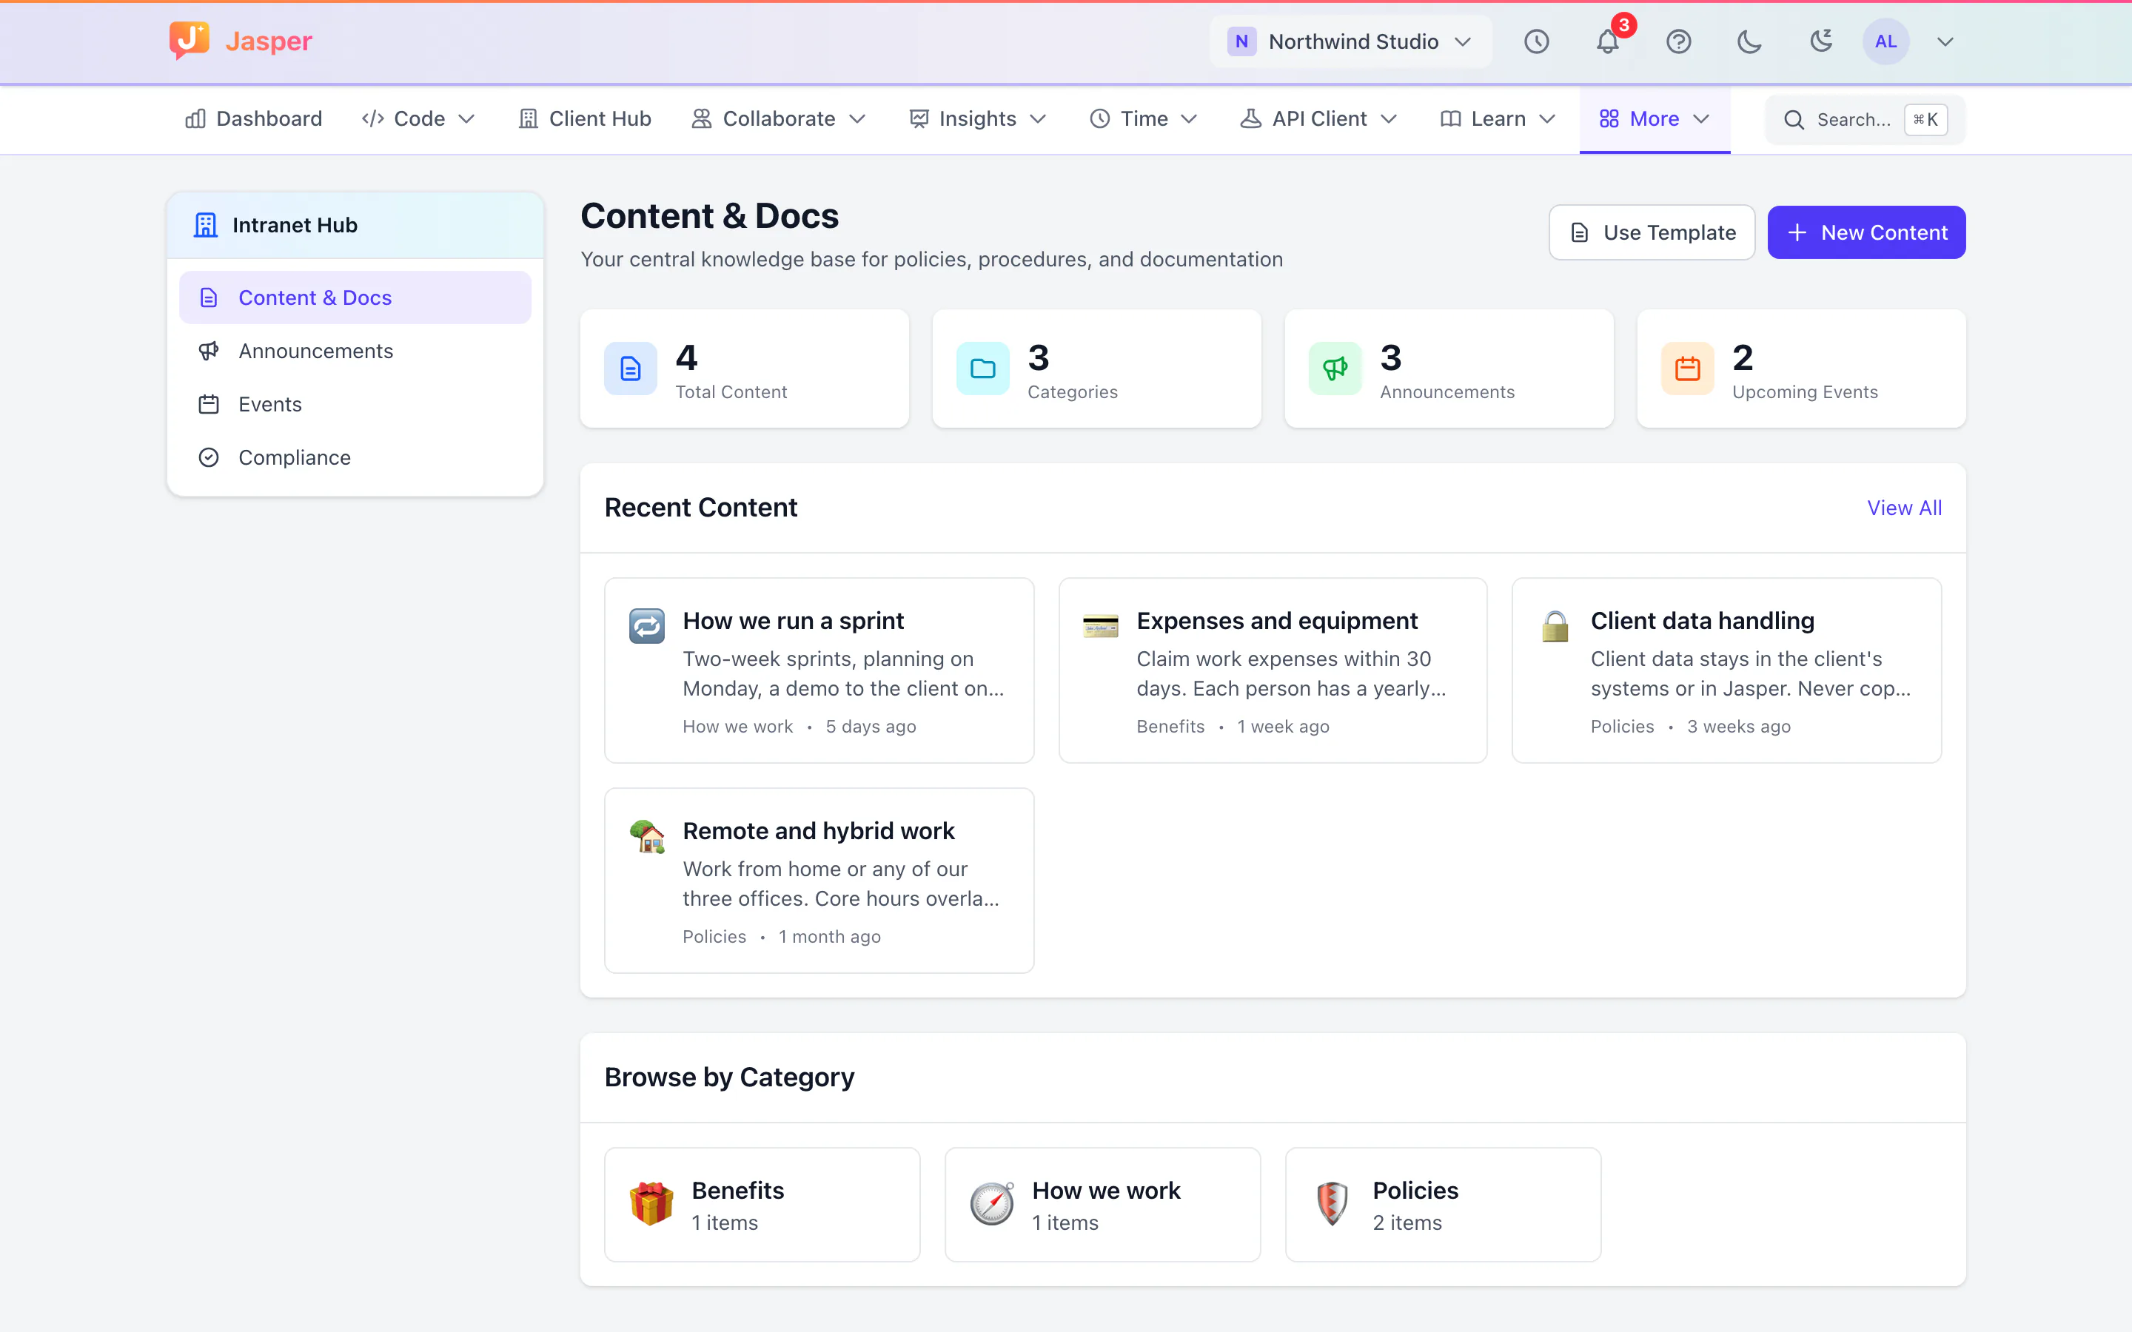Click the Upcoming Events calendar icon
The image size is (2132, 1332).
1688,369
